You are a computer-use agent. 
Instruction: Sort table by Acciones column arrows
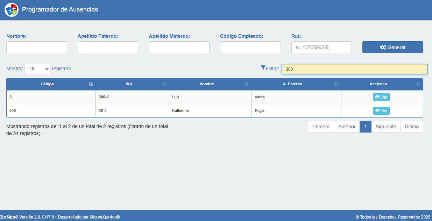418,84
